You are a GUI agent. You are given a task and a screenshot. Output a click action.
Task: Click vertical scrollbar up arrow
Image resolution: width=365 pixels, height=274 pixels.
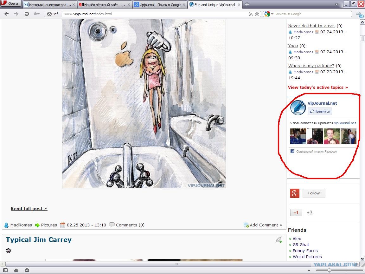[x=362, y=22]
